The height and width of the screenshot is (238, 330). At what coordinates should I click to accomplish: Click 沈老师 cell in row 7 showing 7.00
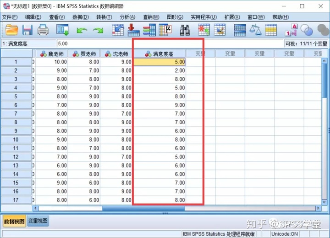(x=116, y=114)
